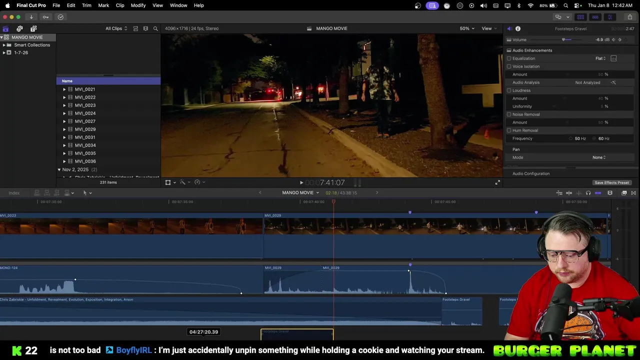Expand the 1-7-26 event
The height and width of the screenshot is (360, 640).
point(4,52)
